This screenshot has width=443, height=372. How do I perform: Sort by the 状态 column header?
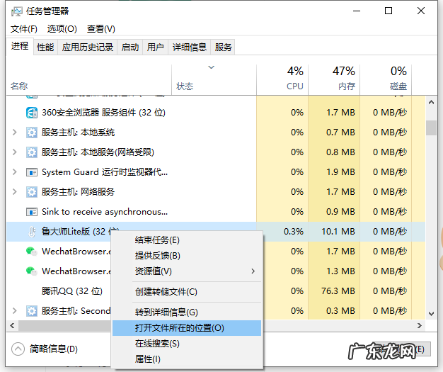(214, 80)
